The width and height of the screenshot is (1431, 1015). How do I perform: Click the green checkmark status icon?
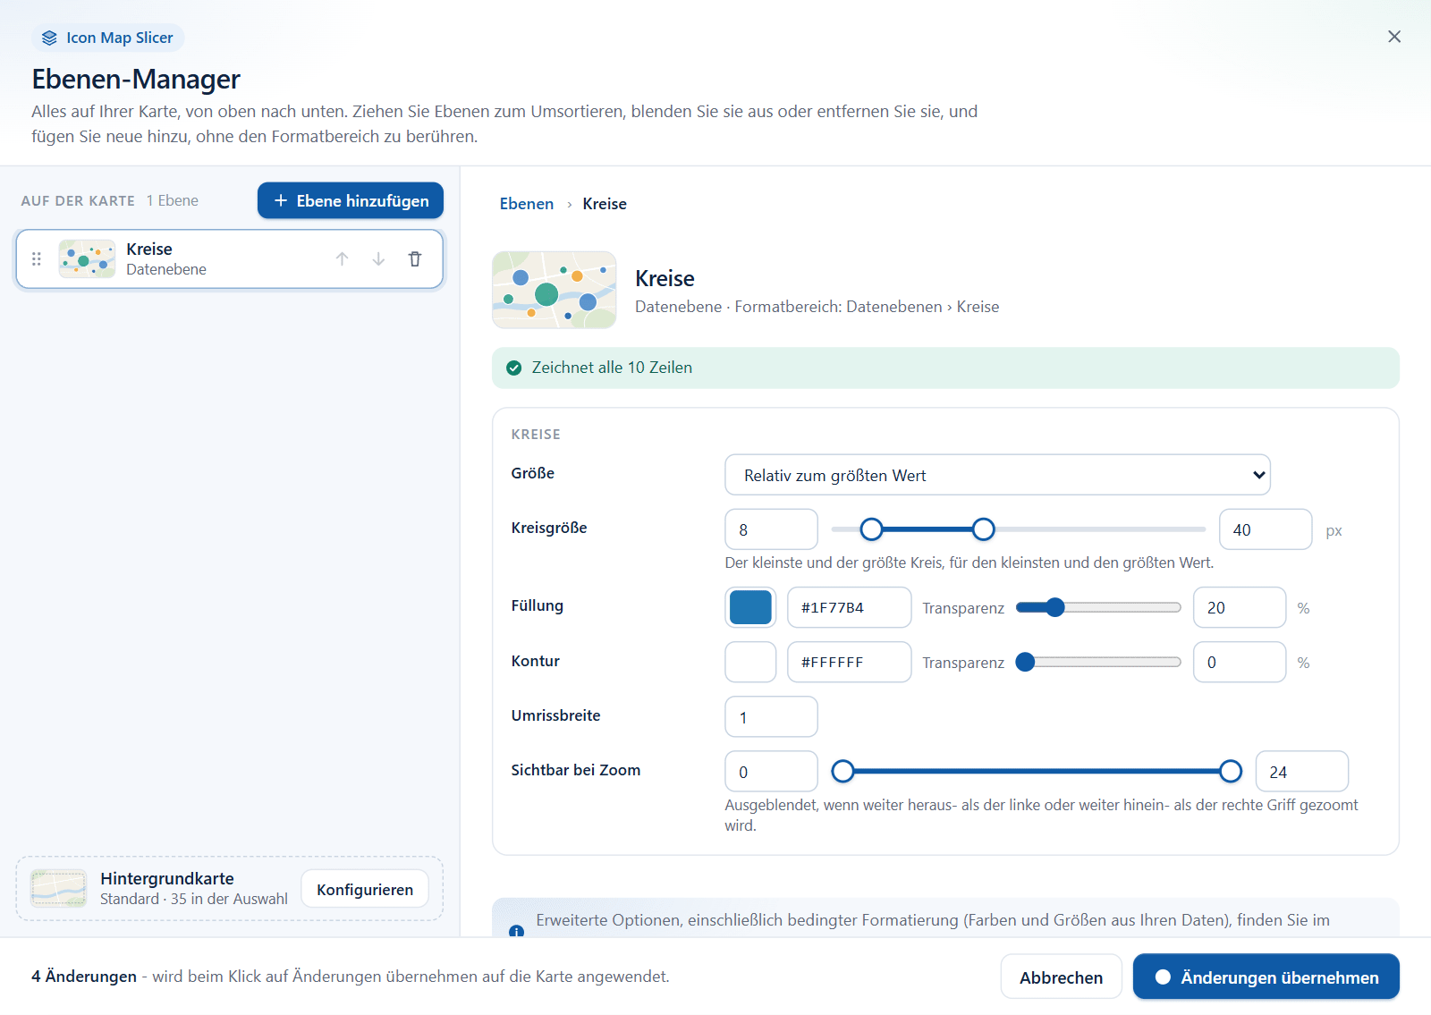pos(514,368)
